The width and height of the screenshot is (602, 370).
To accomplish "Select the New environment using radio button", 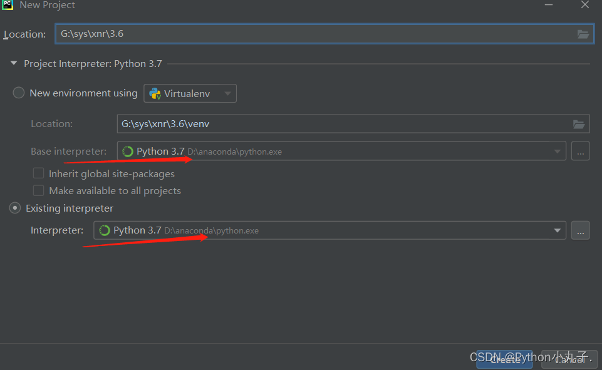I will [18, 93].
